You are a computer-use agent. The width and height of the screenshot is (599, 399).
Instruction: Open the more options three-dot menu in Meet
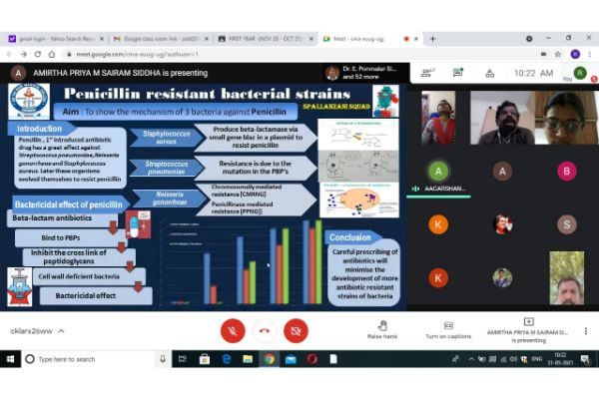(x=585, y=330)
